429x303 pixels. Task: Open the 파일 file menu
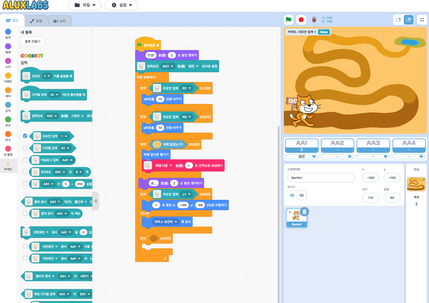85,5
